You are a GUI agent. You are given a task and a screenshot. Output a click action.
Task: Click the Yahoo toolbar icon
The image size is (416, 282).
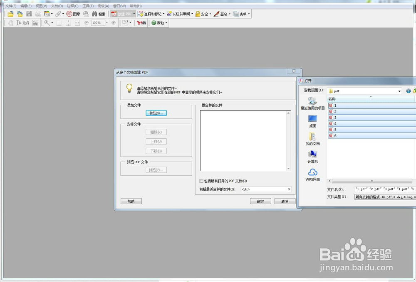141,23
